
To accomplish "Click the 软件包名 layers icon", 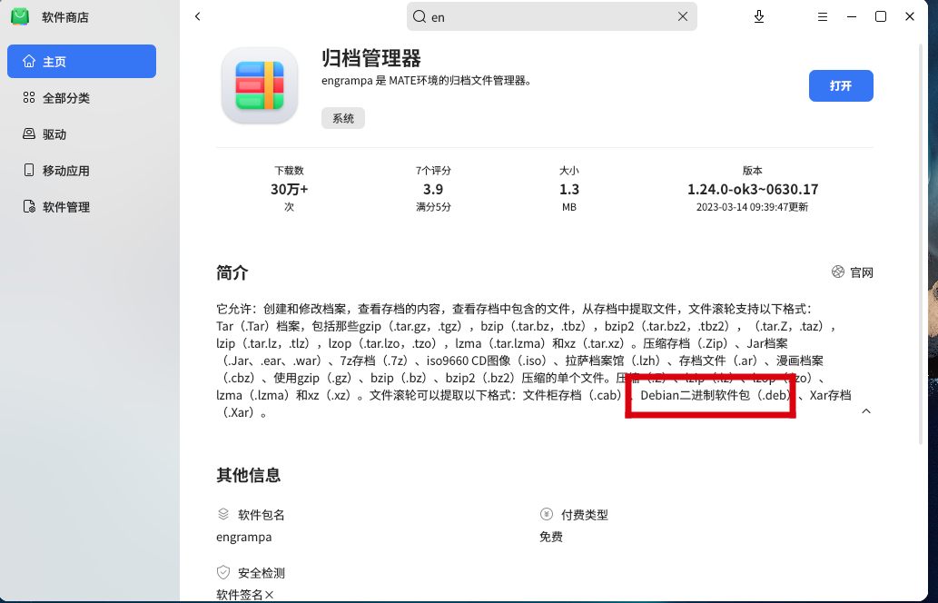I will pos(223,514).
